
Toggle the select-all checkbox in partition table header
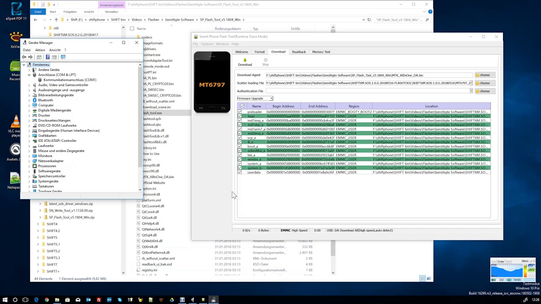tap(242, 106)
